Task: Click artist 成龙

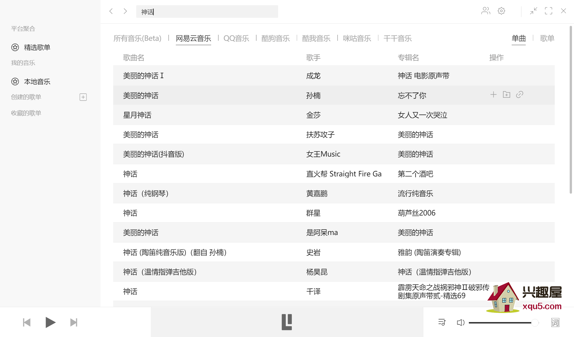Action: [313, 76]
